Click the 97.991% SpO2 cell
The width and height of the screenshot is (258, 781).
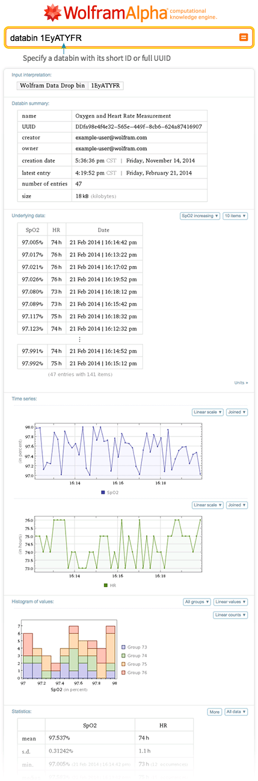32,351
